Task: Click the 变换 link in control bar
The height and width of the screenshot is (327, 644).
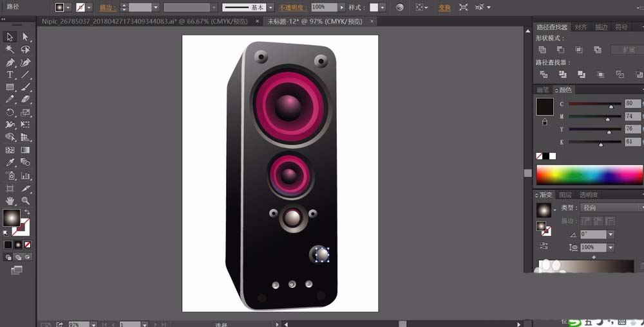Action: [444, 8]
